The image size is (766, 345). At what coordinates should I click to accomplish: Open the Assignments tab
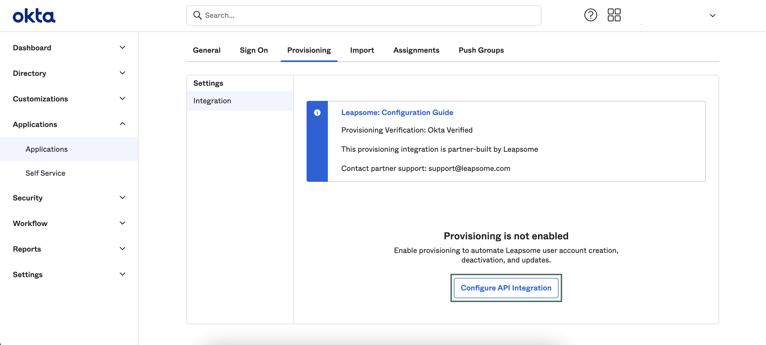coord(416,50)
